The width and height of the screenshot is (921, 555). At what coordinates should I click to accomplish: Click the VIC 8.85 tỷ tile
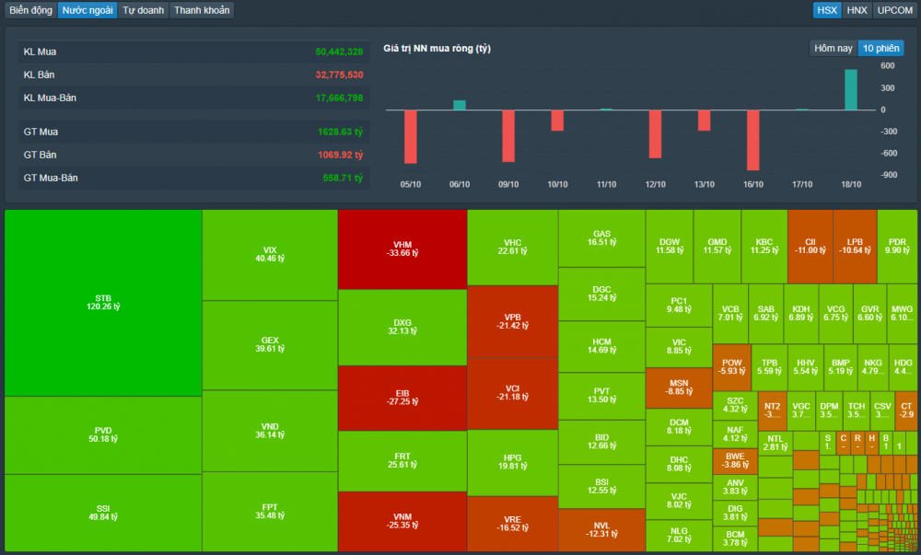point(679,347)
